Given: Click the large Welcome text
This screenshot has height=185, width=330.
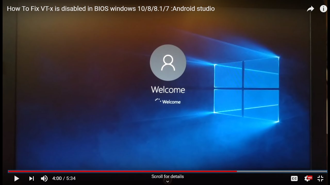Looking at the screenshot, I should [x=168, y=90].
